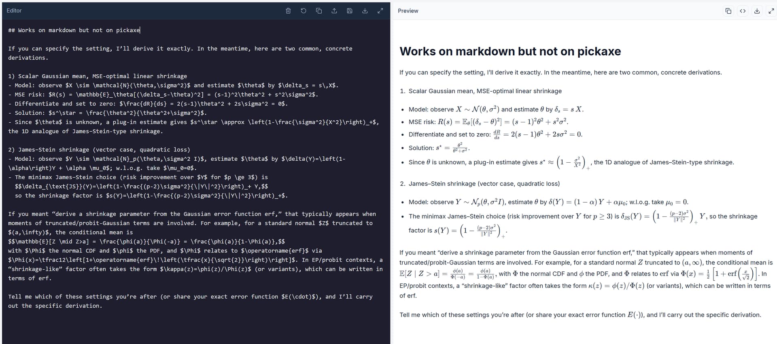Click the 'Tell me which of these settings' paragraph in preview
Viewport: 777px width, 344px height.
(580, 315)
